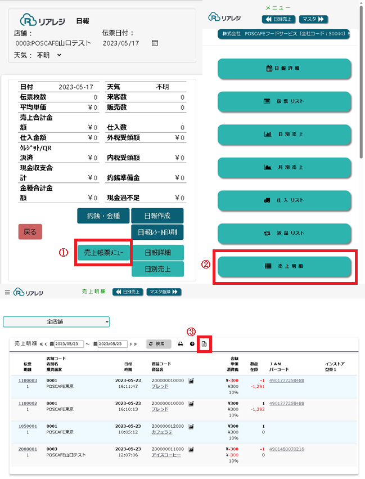The width and height of the screenshot is (365, 479).
Task: Click the help question mark icon
Action: 192,344
